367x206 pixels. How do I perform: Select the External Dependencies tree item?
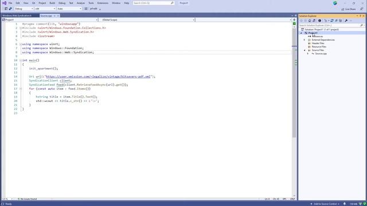coord(323,40)
